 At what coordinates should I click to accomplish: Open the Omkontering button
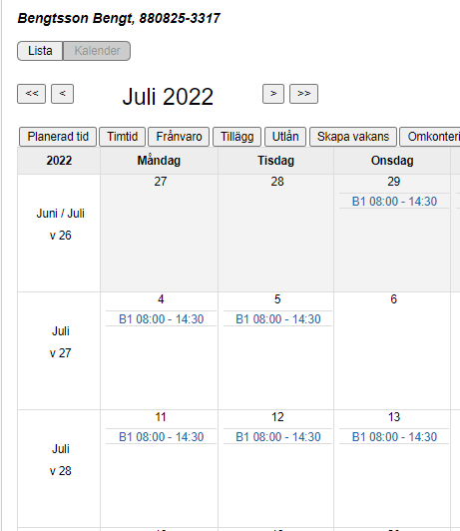pos(430,137)
